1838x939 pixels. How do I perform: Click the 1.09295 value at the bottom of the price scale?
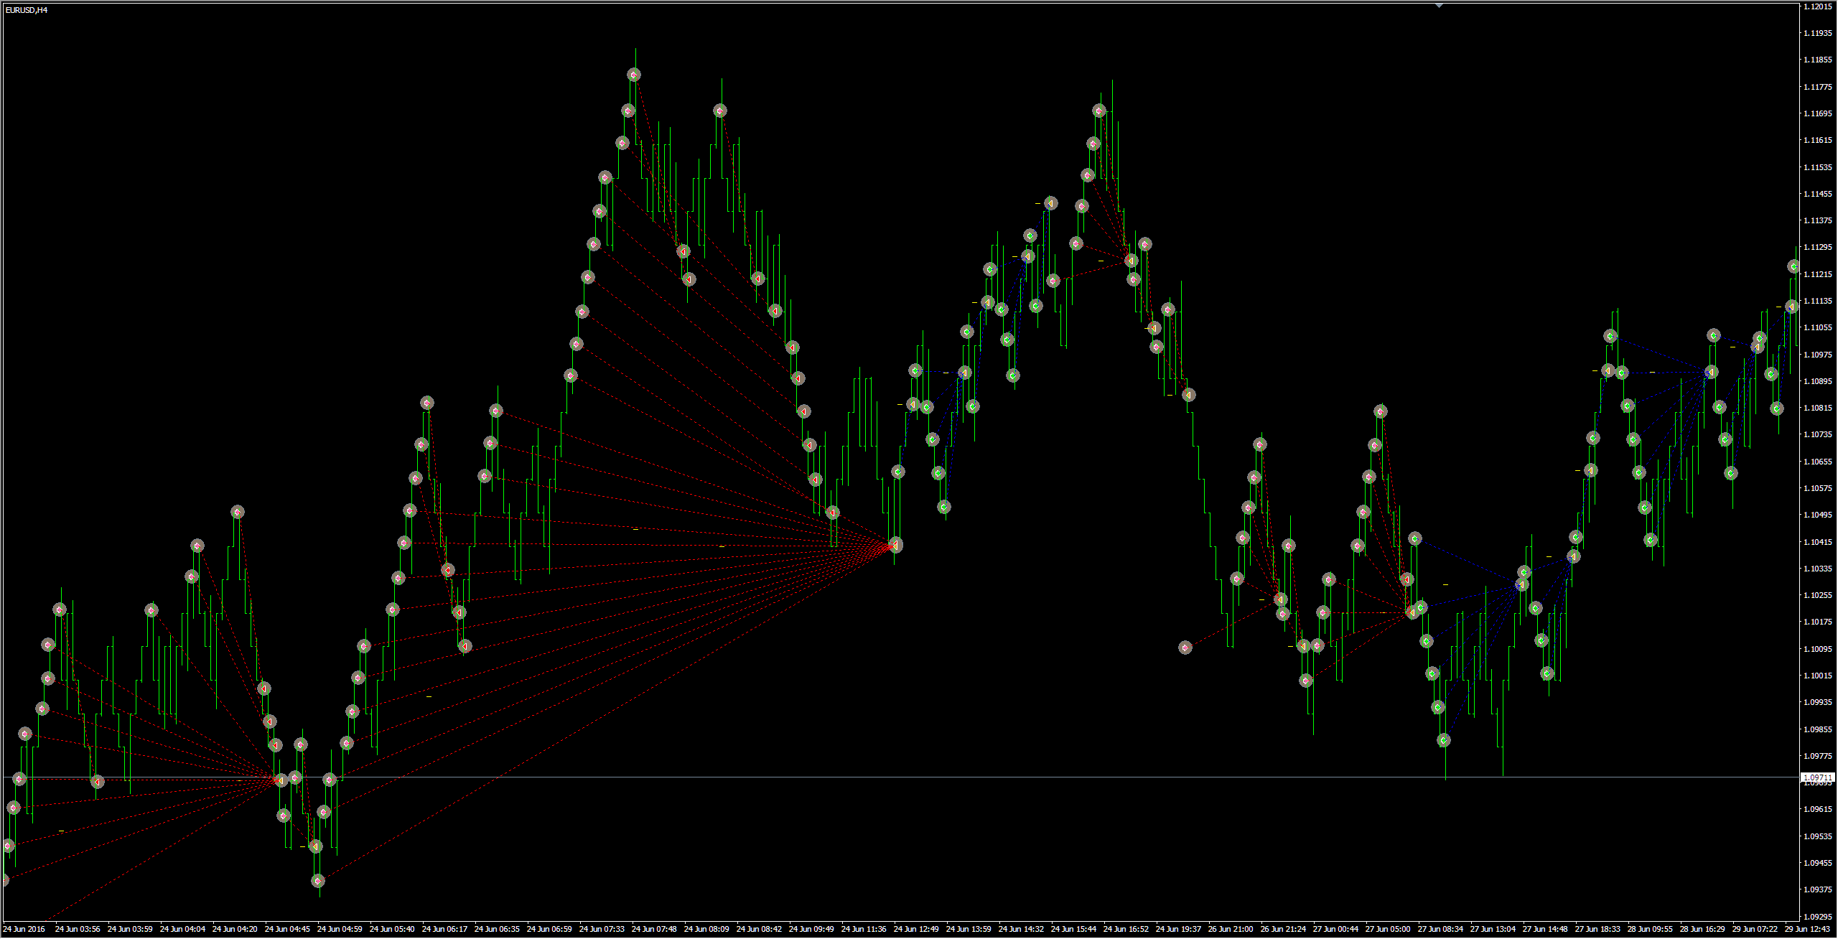click(1816, 917)
